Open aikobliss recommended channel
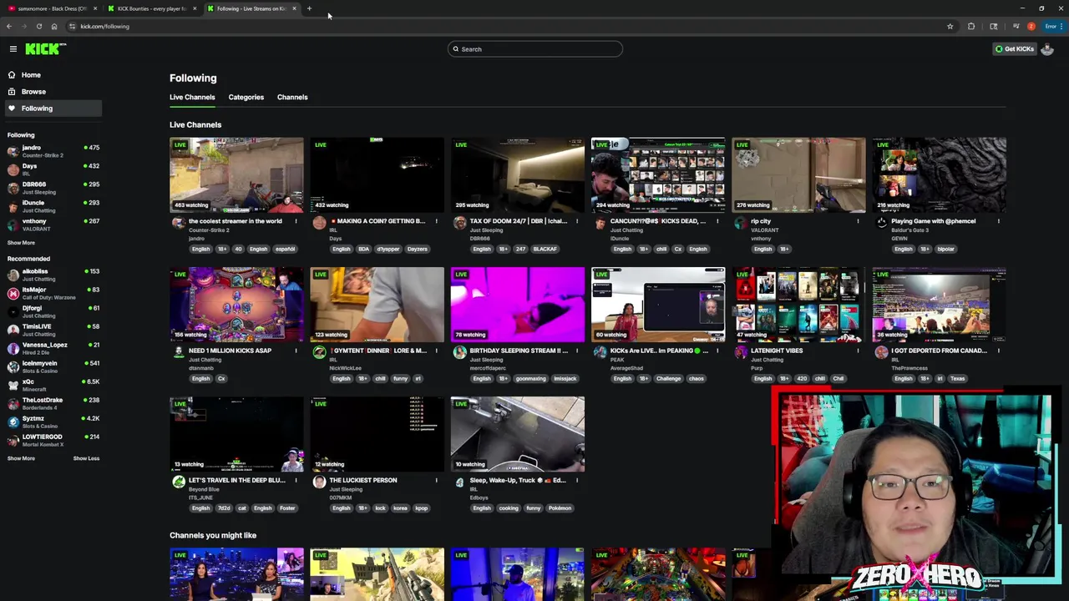 [x=53, y=275]
